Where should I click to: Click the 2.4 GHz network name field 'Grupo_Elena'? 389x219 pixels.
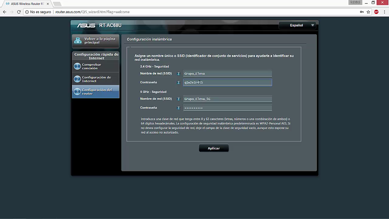point(228,74)
